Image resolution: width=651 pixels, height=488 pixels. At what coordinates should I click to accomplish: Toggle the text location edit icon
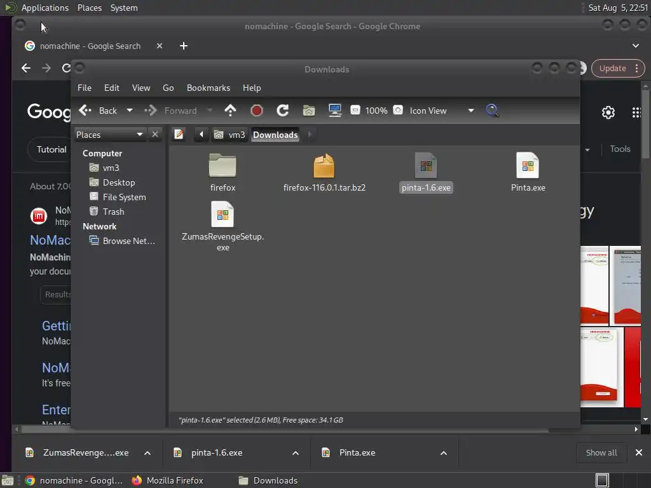click(179, 135)
